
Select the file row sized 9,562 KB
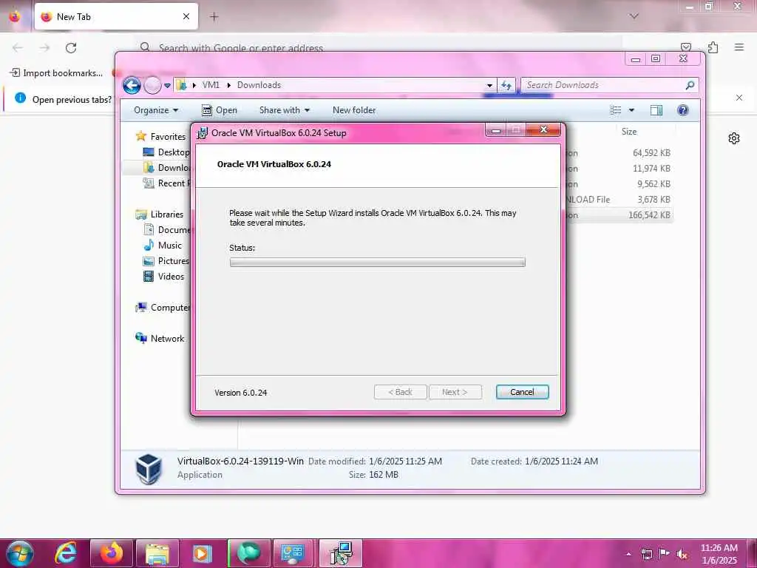click(x=619, y=184)
